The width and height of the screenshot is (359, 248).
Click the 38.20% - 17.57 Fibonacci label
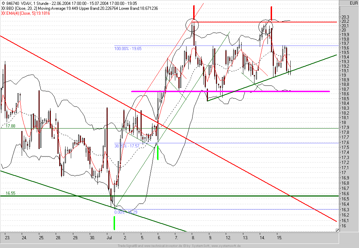[127, 146]
